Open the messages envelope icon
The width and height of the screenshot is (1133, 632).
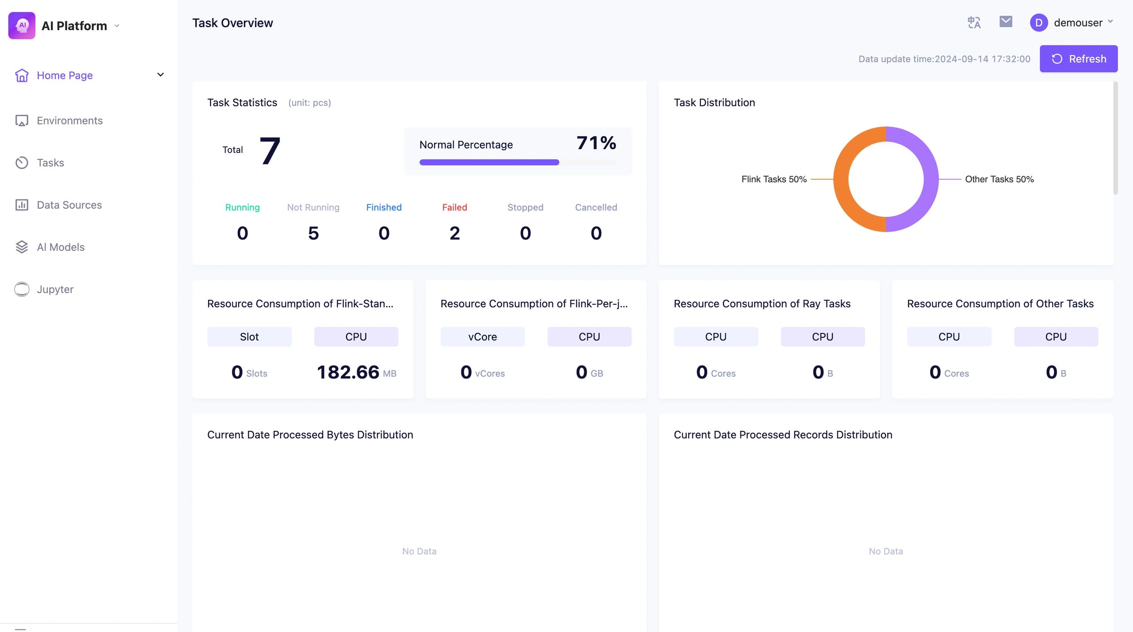pyautogui.click(x=1006, y=22)
